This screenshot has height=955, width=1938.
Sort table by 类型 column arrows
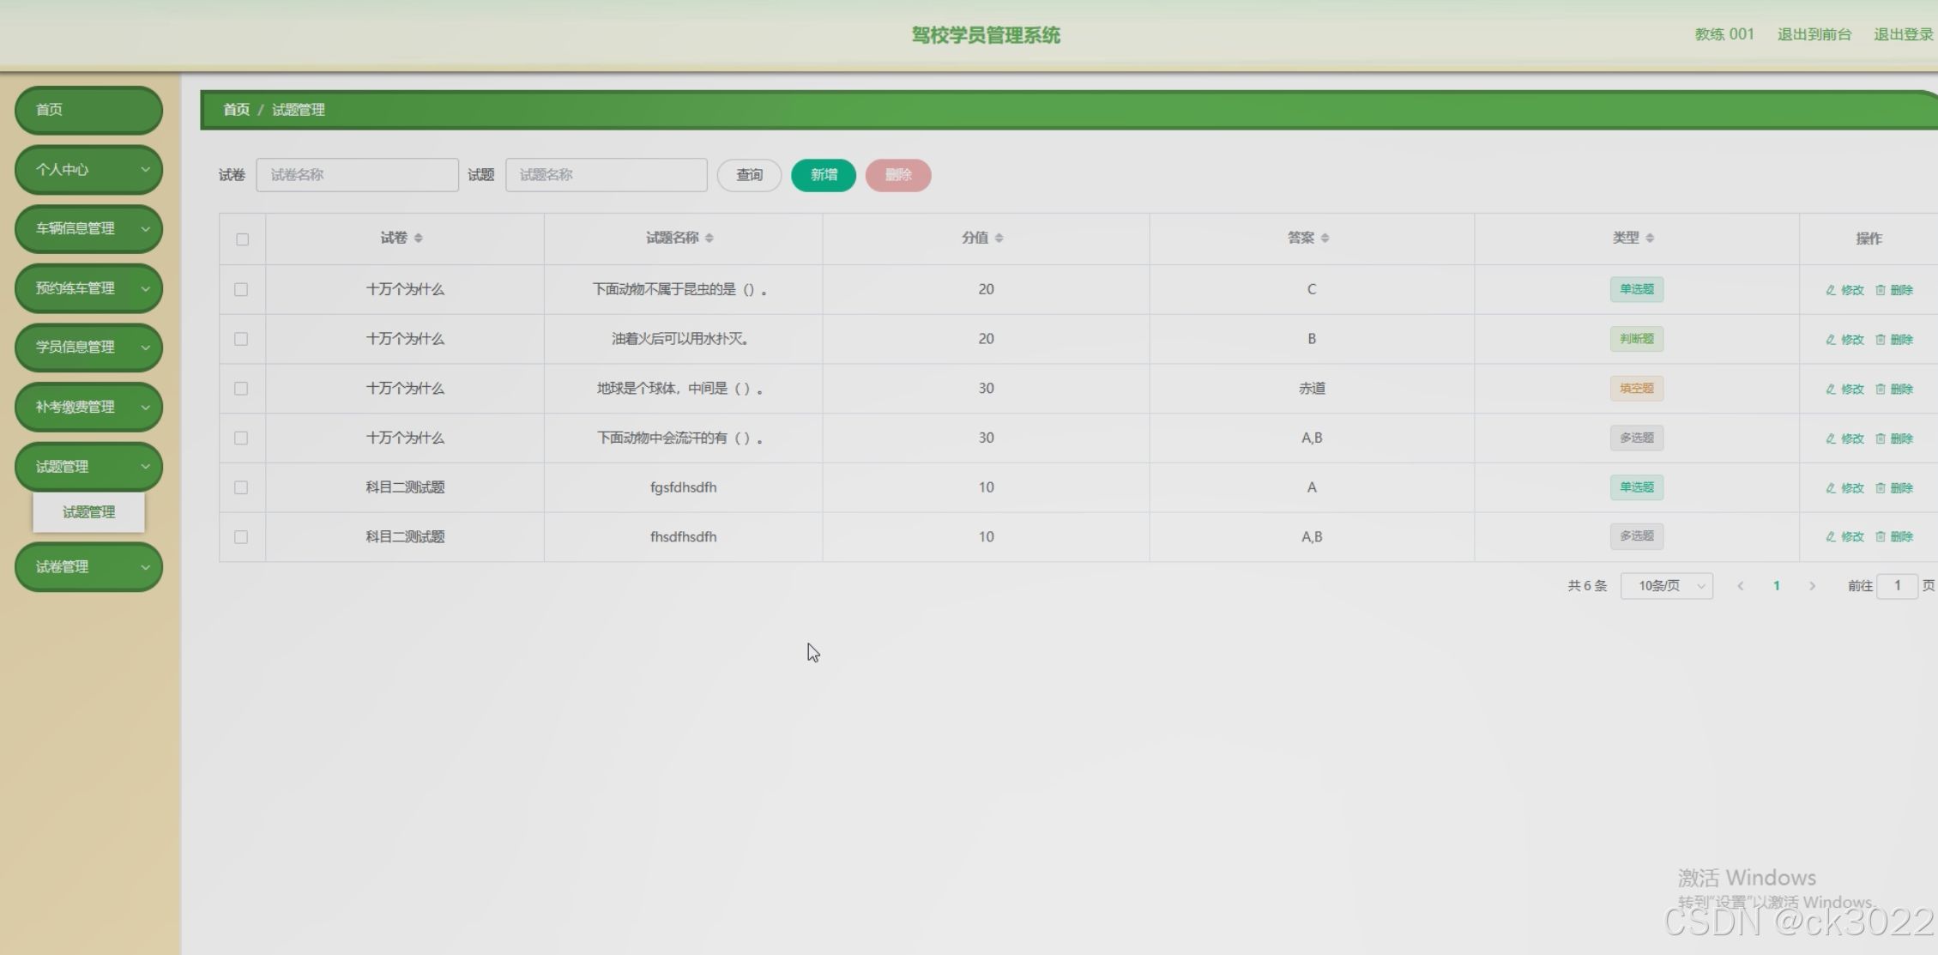pos(1651,239)
